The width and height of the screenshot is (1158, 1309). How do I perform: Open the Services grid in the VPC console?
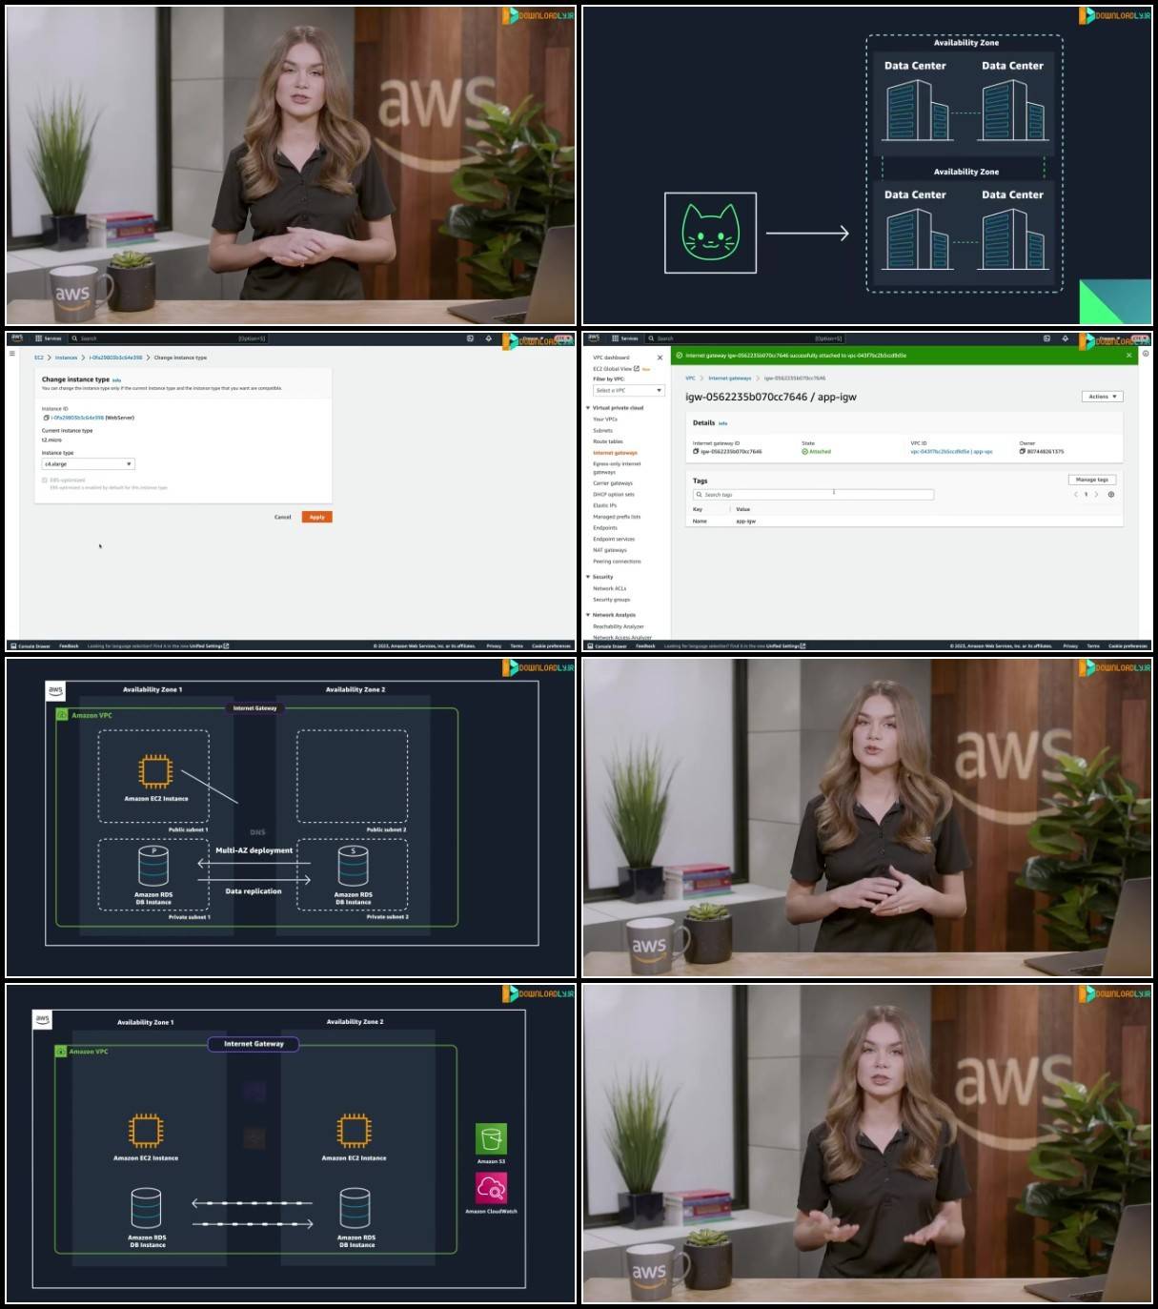[x=625, y=338]
